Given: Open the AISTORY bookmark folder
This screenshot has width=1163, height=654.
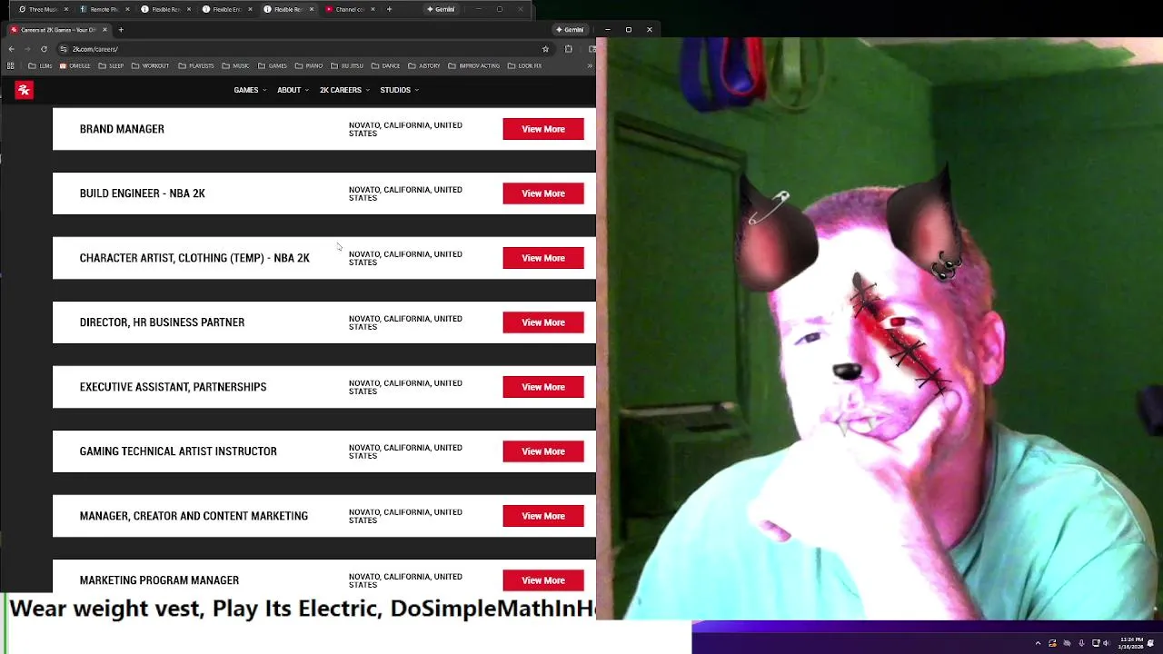Looking at the screenshot, I should coord(424,65).
